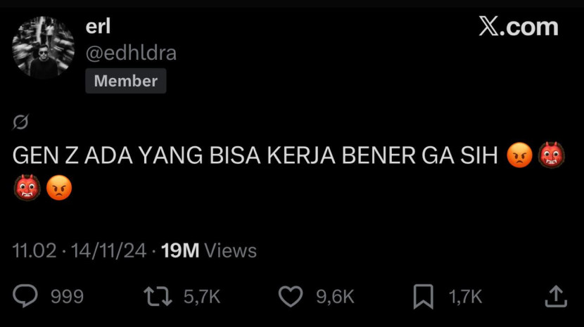Click the 999 replies count
The height and width of the screenshot is (327, 584).
[67, 297]
